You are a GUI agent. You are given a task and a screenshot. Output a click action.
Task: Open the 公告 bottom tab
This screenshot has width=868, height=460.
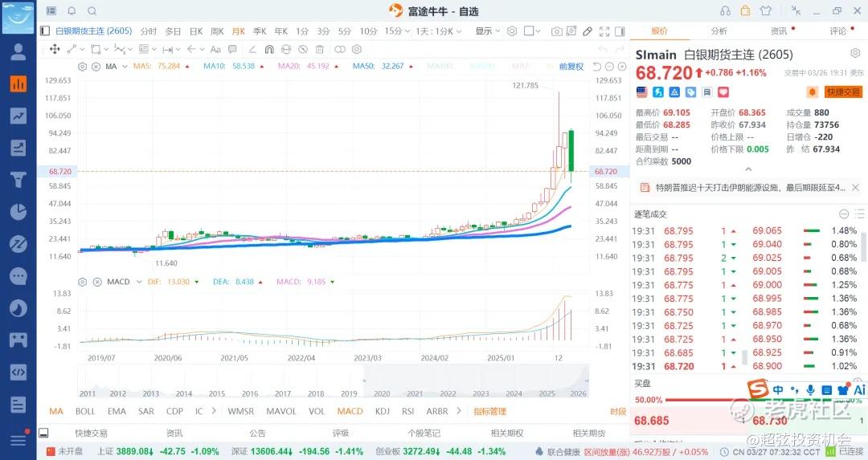(x=257, y=433)
